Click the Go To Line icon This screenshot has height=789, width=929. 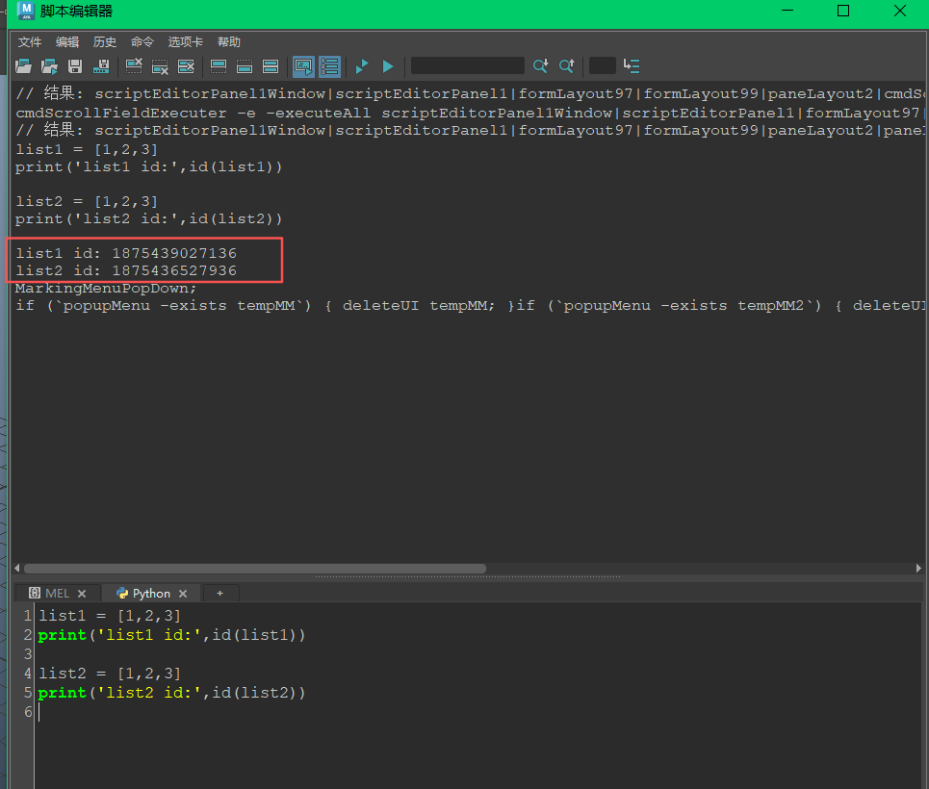coord(632,66)
